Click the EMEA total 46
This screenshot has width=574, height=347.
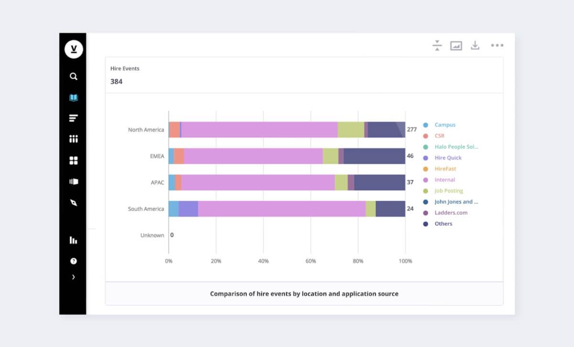click(x=410, y=156)
